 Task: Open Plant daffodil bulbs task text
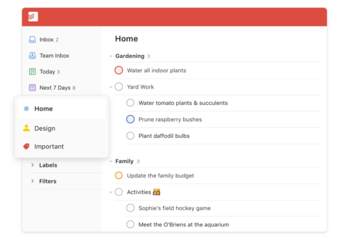164,136
